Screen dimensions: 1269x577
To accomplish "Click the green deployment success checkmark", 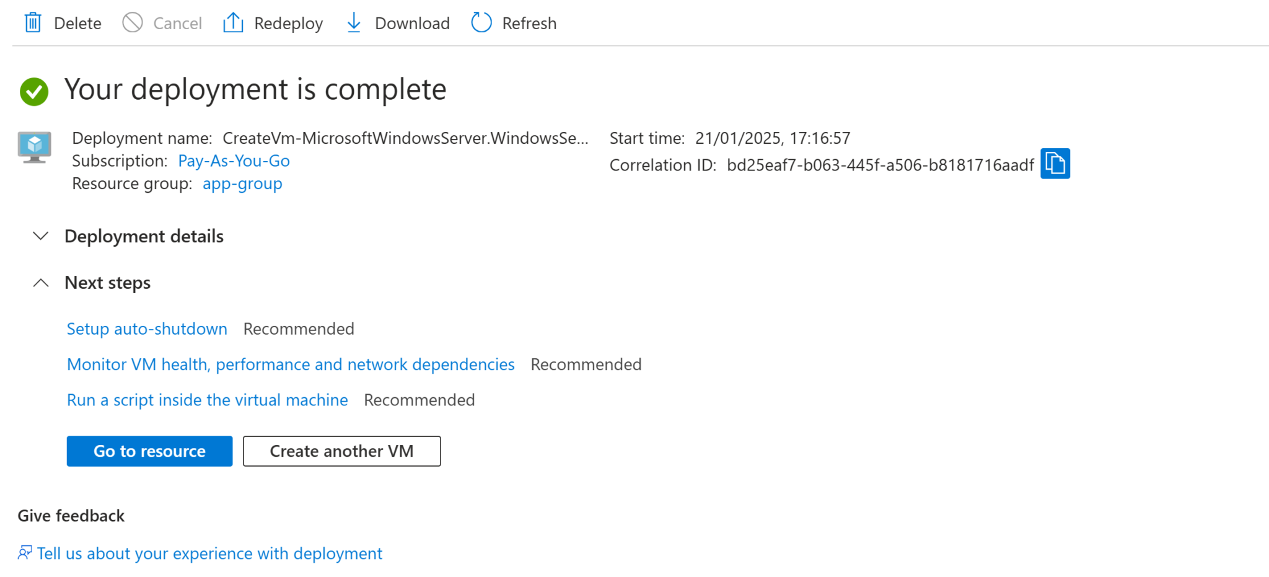I will coord(34,92).
